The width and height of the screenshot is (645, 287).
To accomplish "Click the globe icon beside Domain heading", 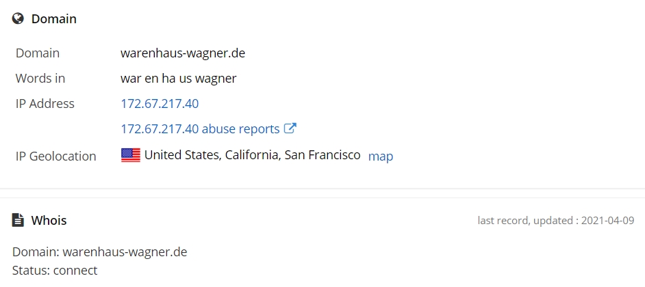I will (18, 18).
